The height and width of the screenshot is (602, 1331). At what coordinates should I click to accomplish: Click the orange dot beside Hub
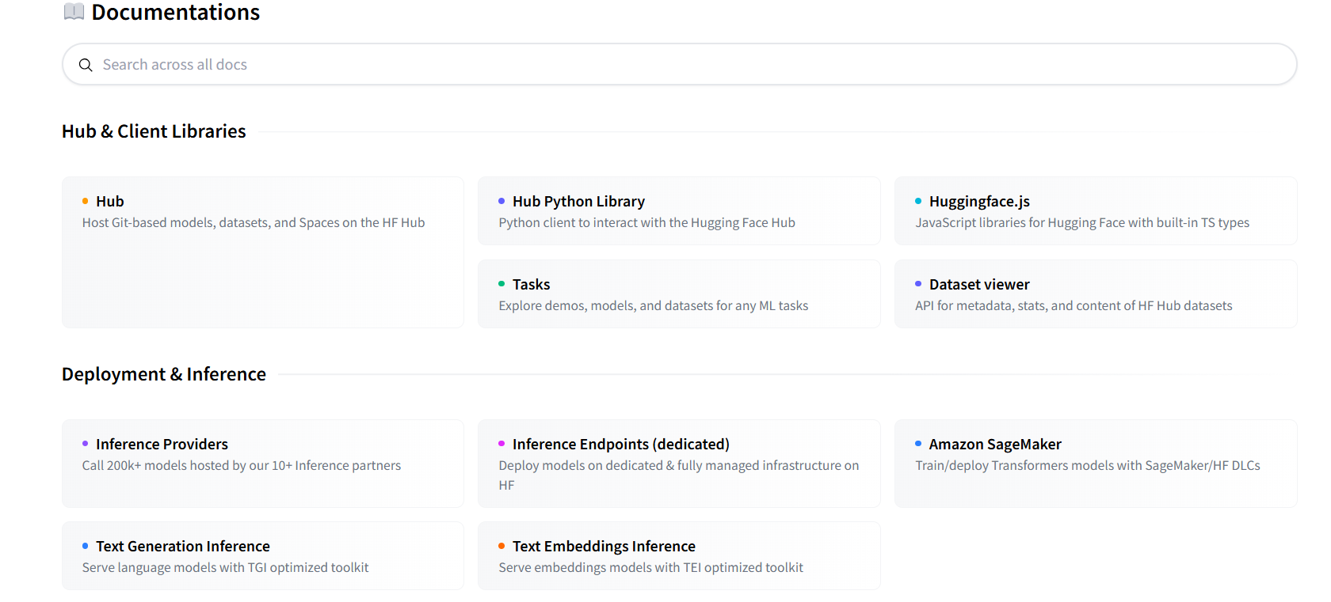tap(85, 201)
